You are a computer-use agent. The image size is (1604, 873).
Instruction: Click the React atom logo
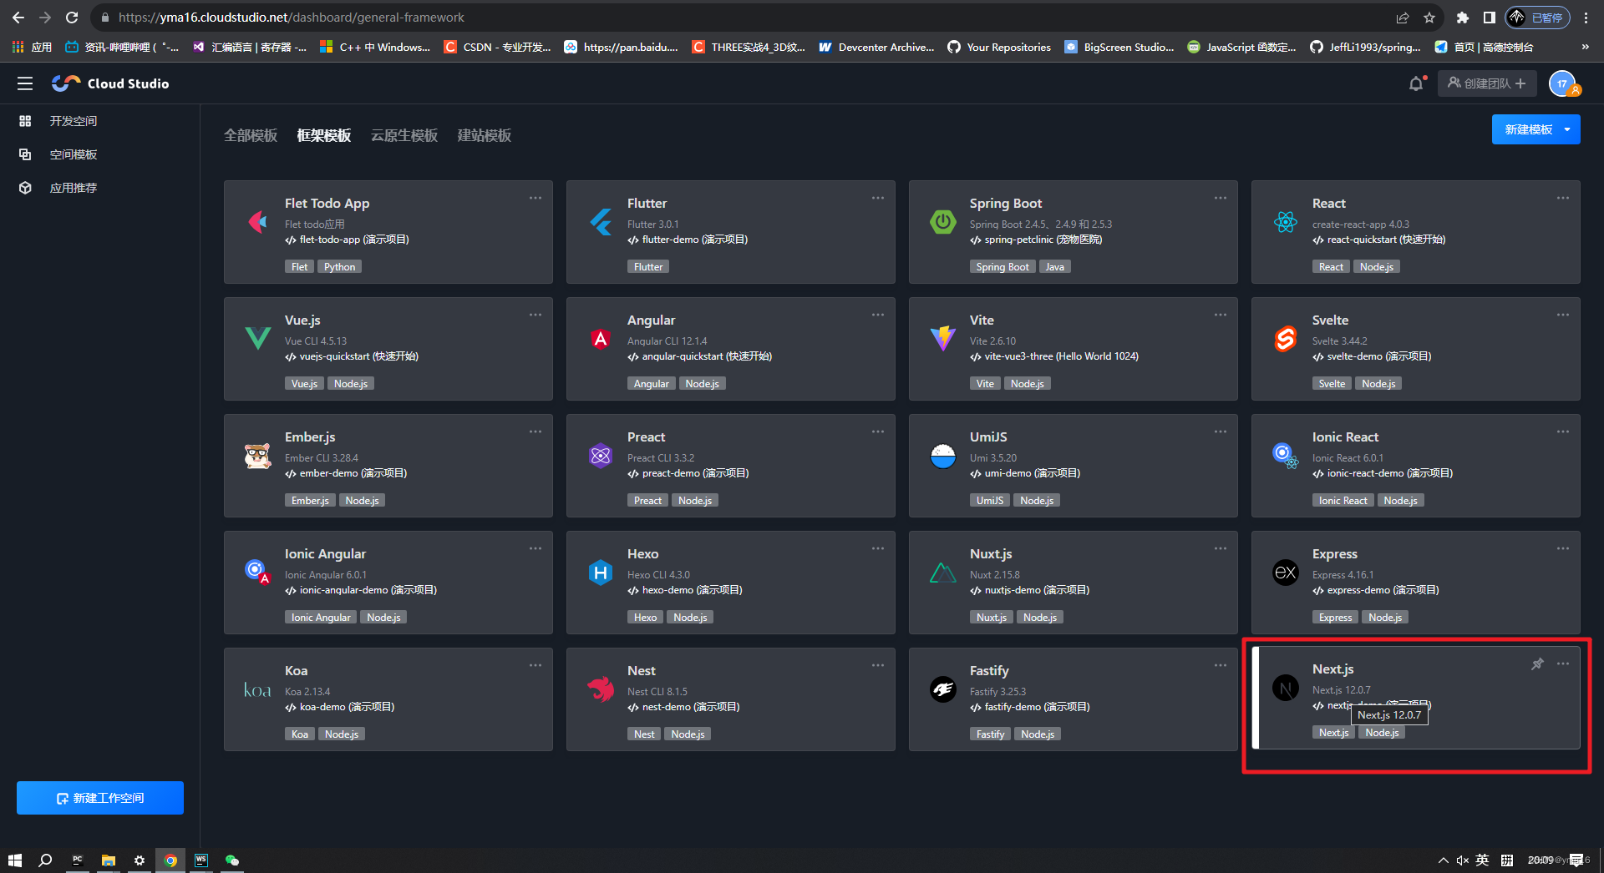1286,222
